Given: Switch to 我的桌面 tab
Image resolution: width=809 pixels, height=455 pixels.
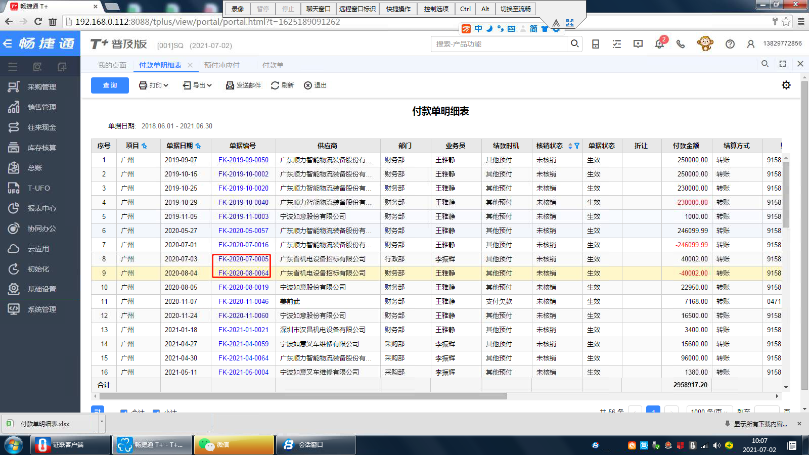Looking at the screenshot, I should pos(112,65).
